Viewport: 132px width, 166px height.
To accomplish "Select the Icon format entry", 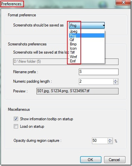I will [87, 48].
